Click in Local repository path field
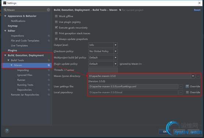This screenshot has height=138, width=204. (x=133, y=92)
